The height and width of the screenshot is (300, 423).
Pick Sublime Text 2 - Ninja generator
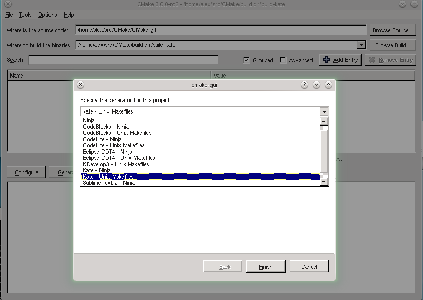tap(109, 183)
